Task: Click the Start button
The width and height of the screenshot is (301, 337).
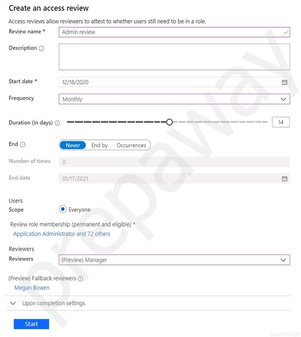Action: click(x=31, y=324)
